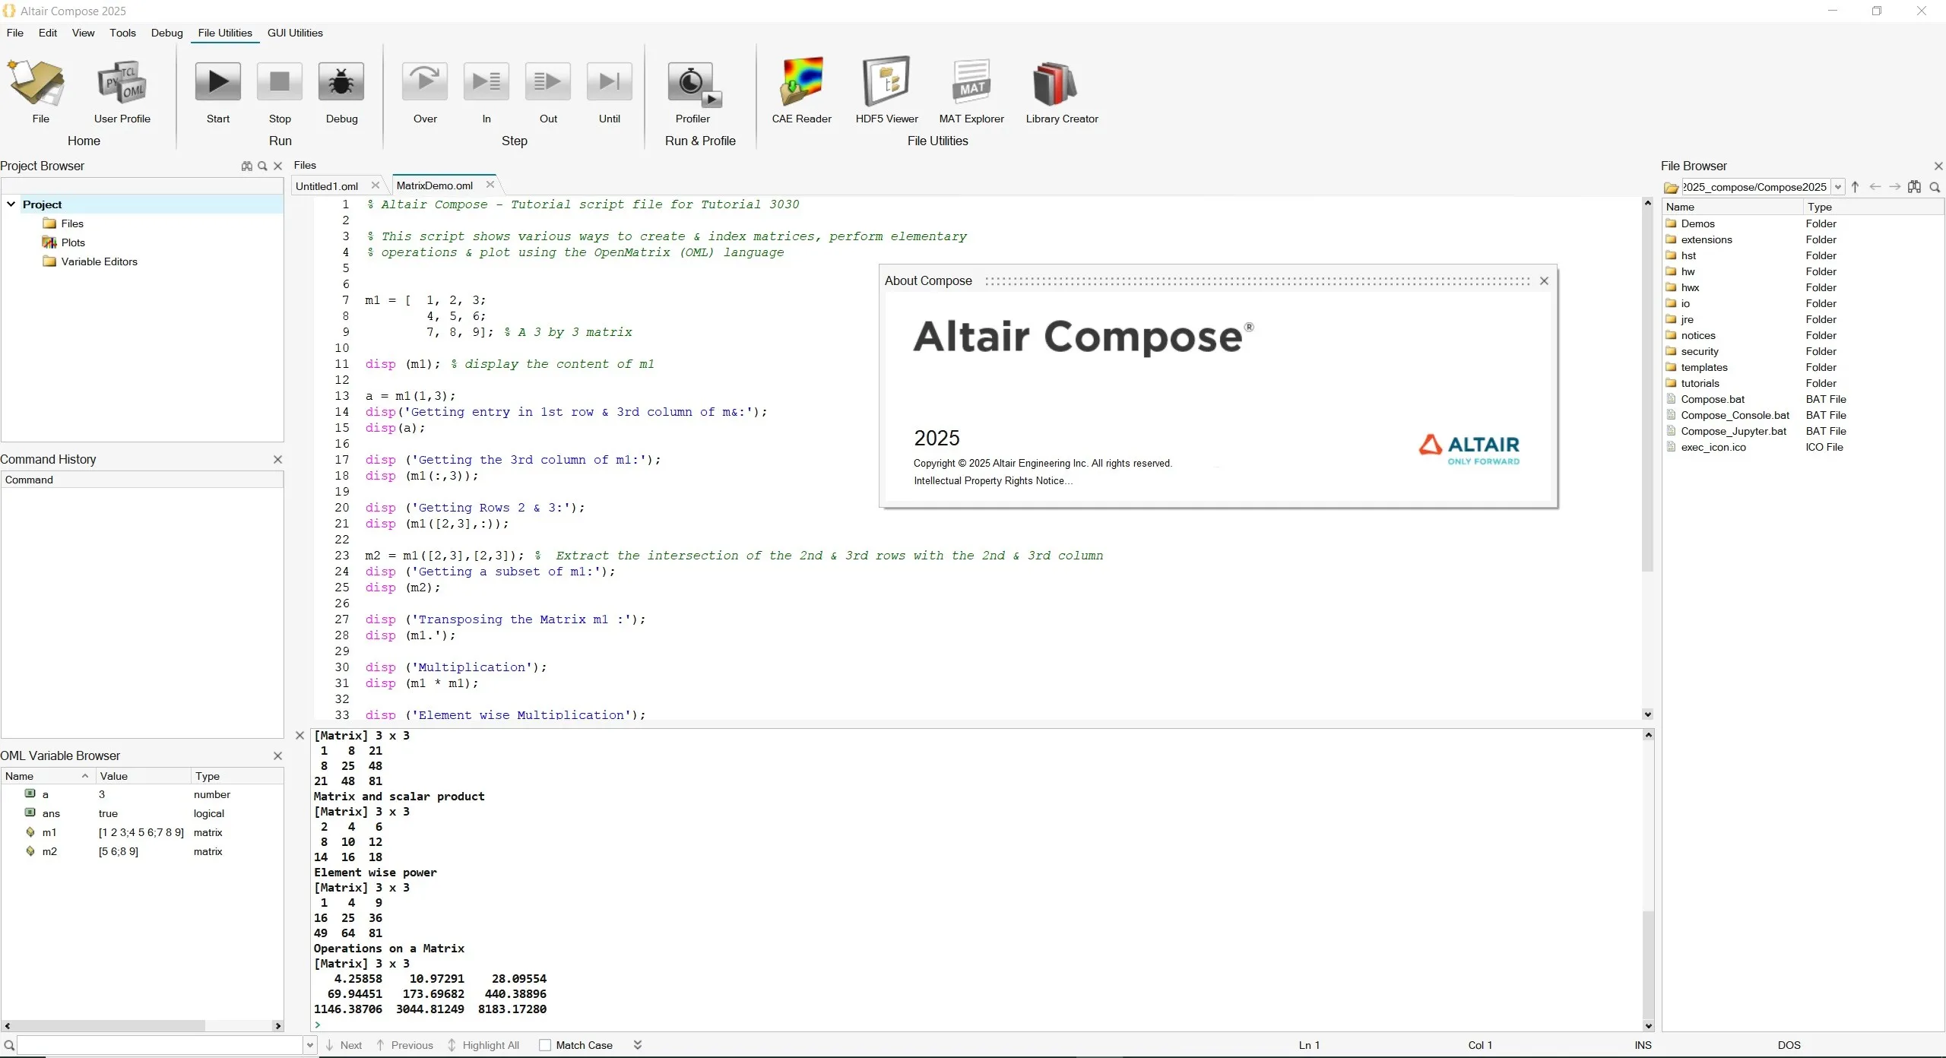This screenshot has width=1946, height=1058.
Task: Start the Profiler tool
Action: point(693,84)
